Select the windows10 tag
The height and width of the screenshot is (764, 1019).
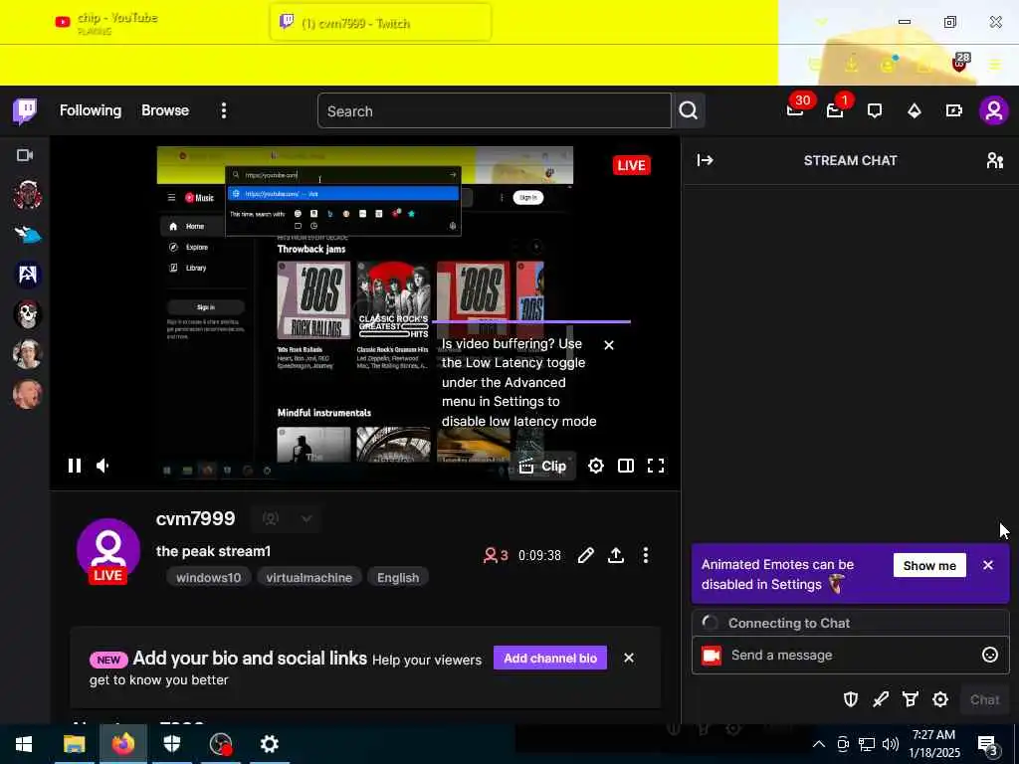point(209,578)
